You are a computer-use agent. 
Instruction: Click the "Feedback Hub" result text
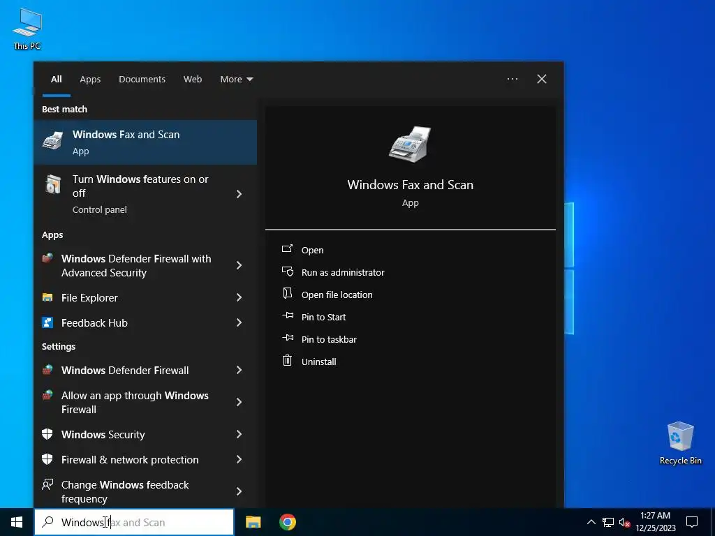point(94,322)
